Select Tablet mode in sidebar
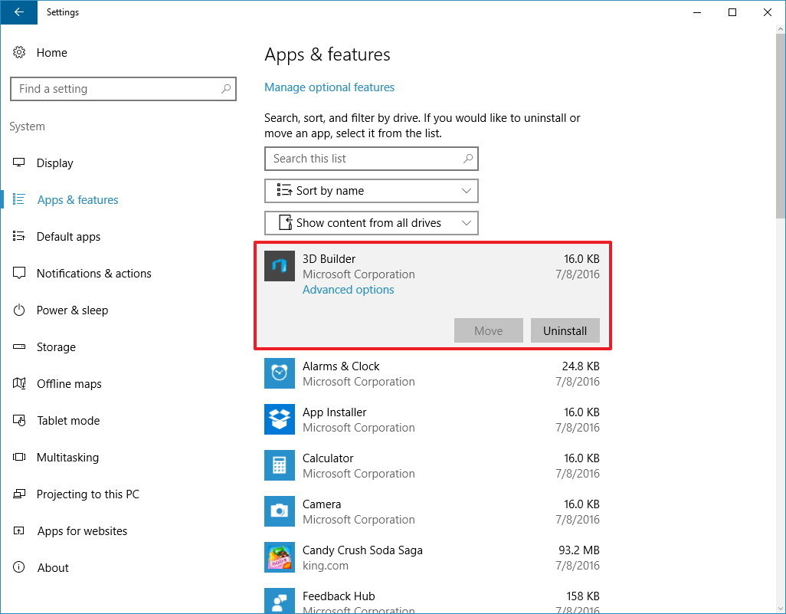This screenshot has height=614, width=786. click(x=68, y=420)
